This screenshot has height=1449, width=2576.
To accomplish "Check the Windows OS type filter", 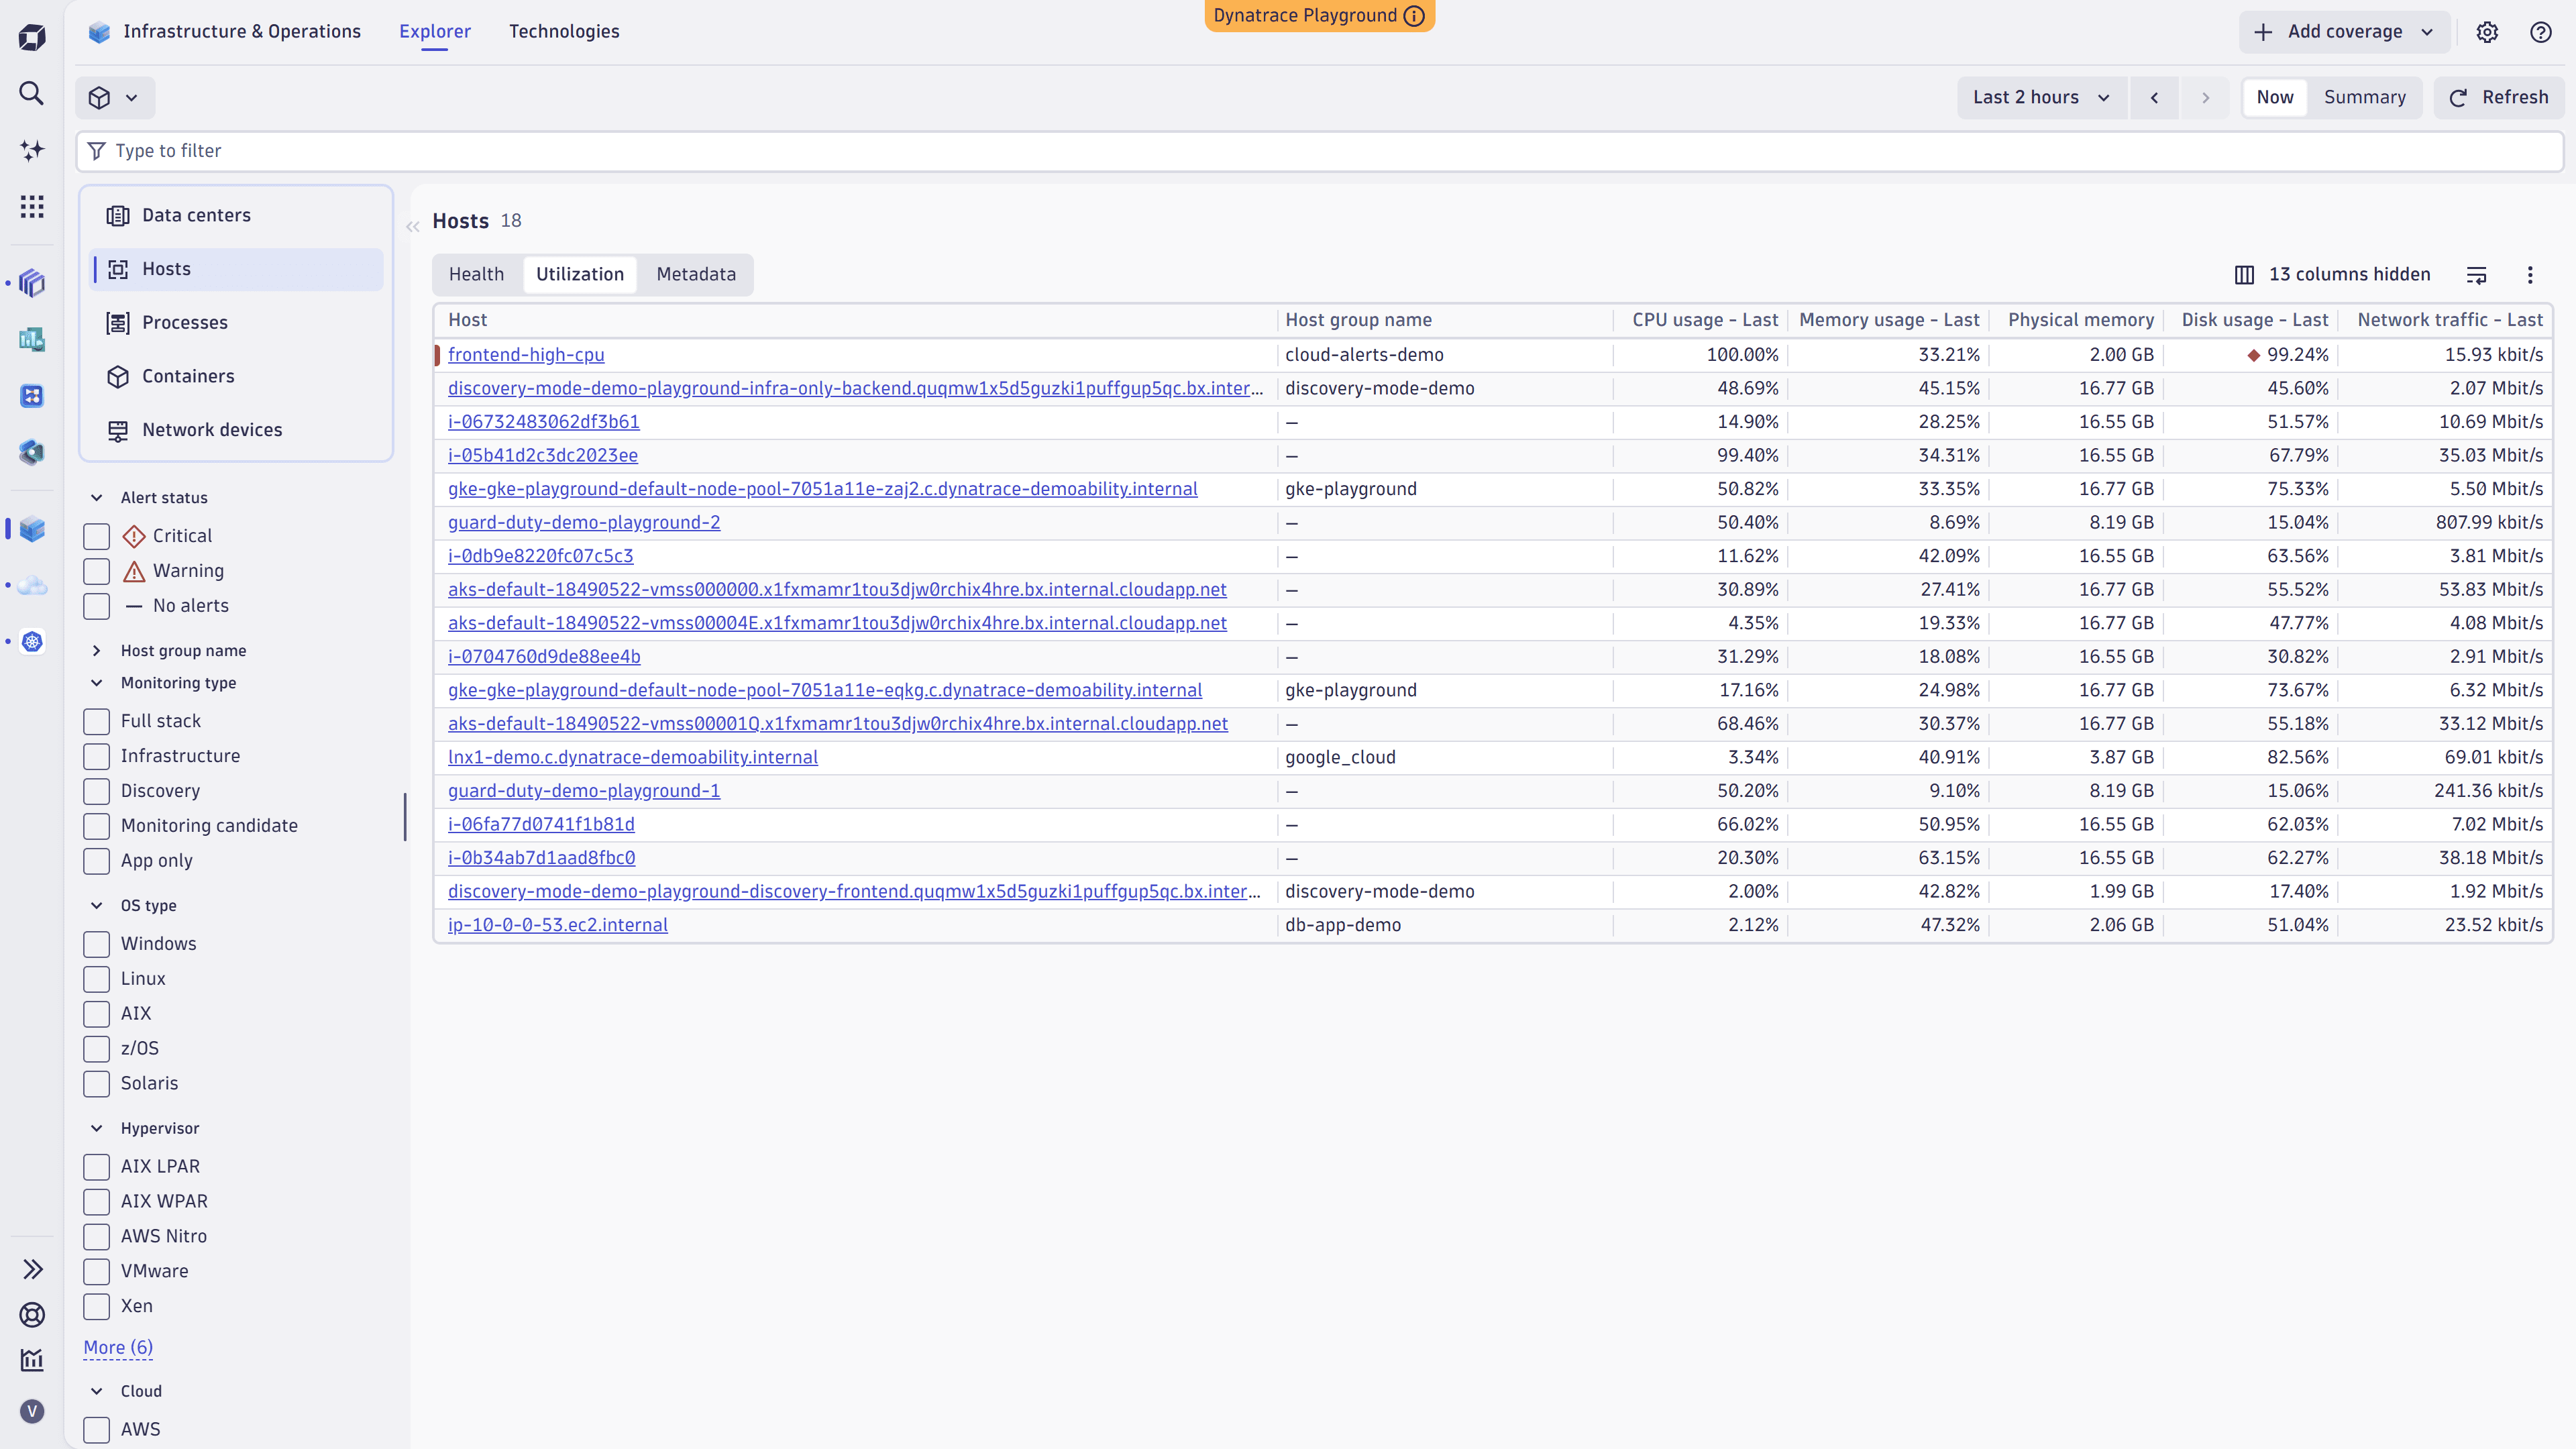I will point(97,945).
